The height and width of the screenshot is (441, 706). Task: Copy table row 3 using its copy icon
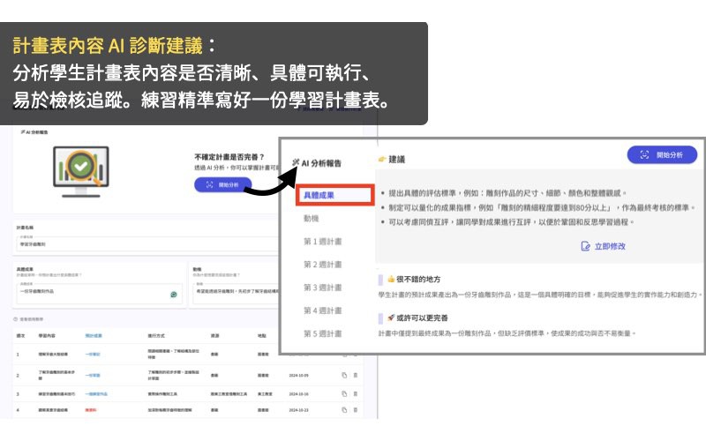coord(344,392)
